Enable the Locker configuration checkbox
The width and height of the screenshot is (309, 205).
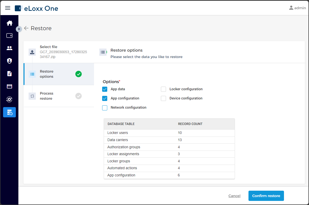(x=163, y=89)
